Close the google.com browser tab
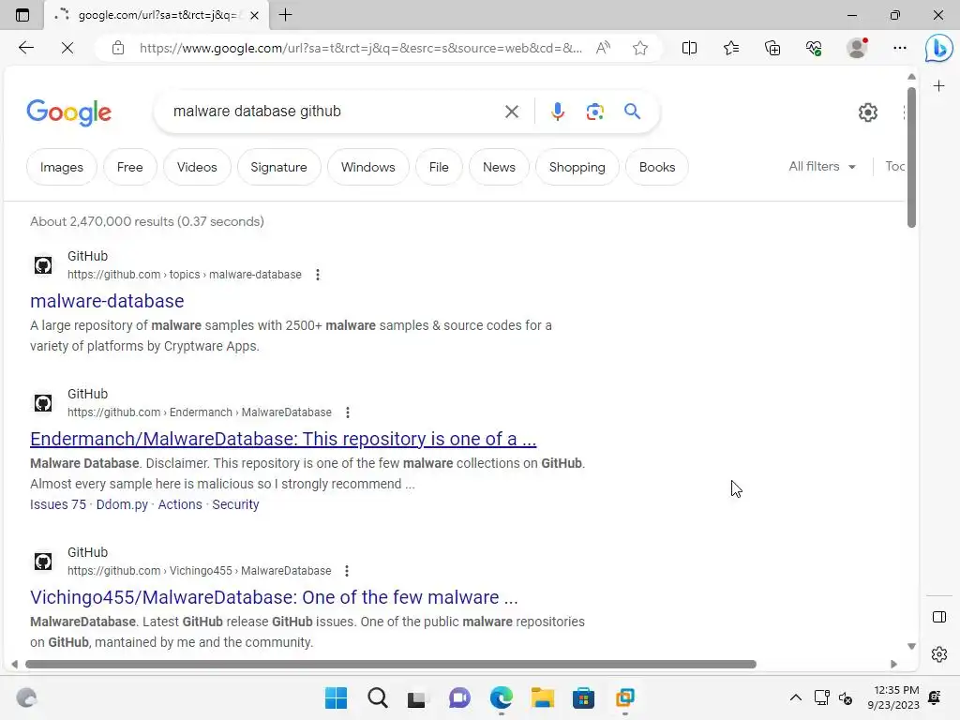960x720 pixels. coord(255,15)
